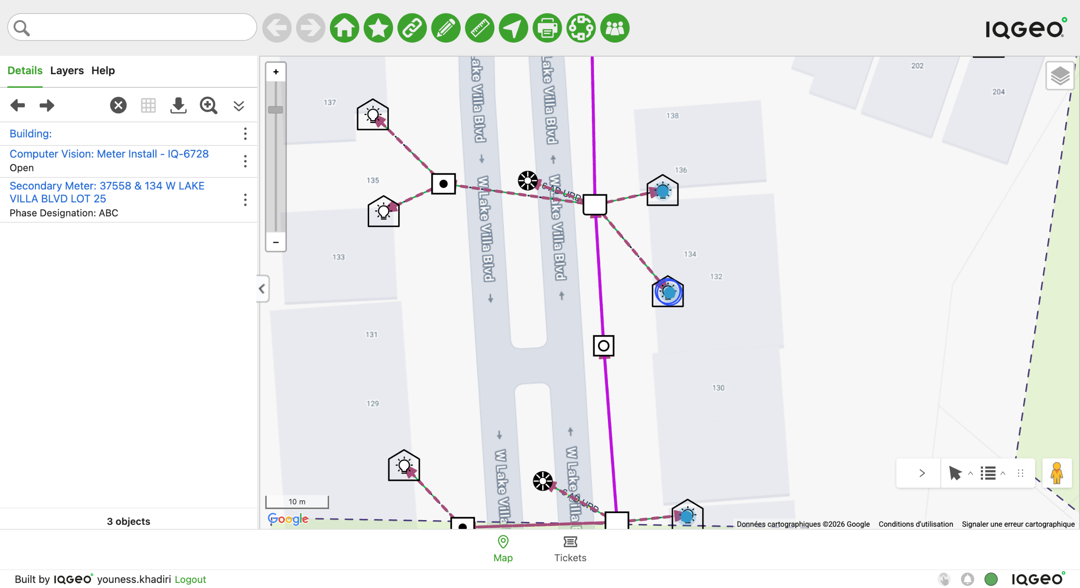
Task: Toggle the results grid view
Action: pyautogui.click(x=148, y=105)
